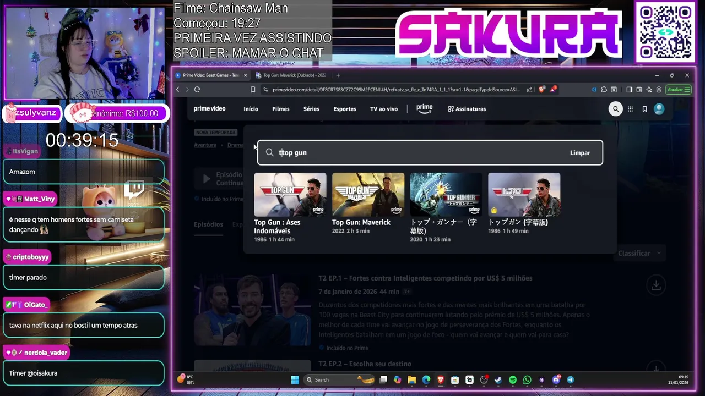705x396 pixels.
Task: Select the Top Gunner 2020 result thumbnail
Action: pyautogui.click(x=446, y=195)
